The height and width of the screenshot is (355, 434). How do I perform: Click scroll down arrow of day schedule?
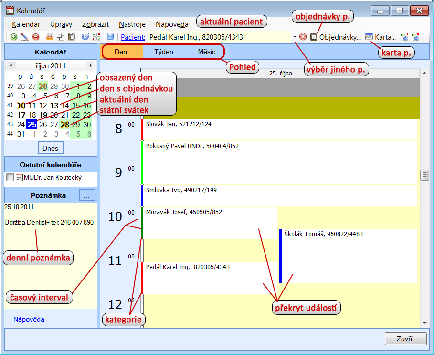tap(424, 323)
